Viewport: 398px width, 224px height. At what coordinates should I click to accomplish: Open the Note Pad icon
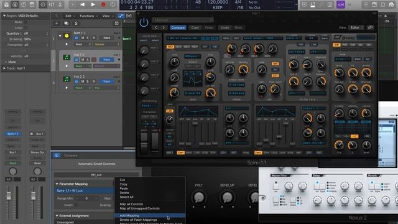click(x=374, y=4)
